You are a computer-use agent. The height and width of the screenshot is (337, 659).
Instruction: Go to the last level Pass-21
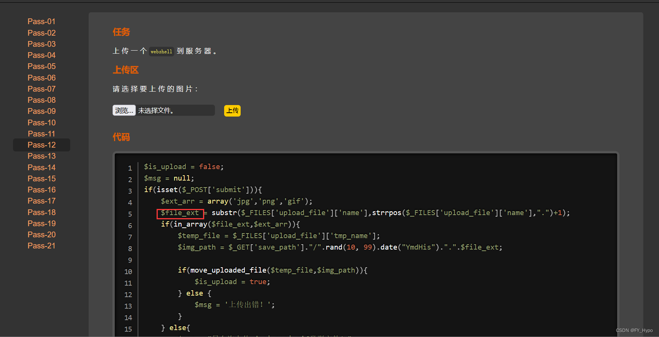pyautogui.click(x=41, y=246)
